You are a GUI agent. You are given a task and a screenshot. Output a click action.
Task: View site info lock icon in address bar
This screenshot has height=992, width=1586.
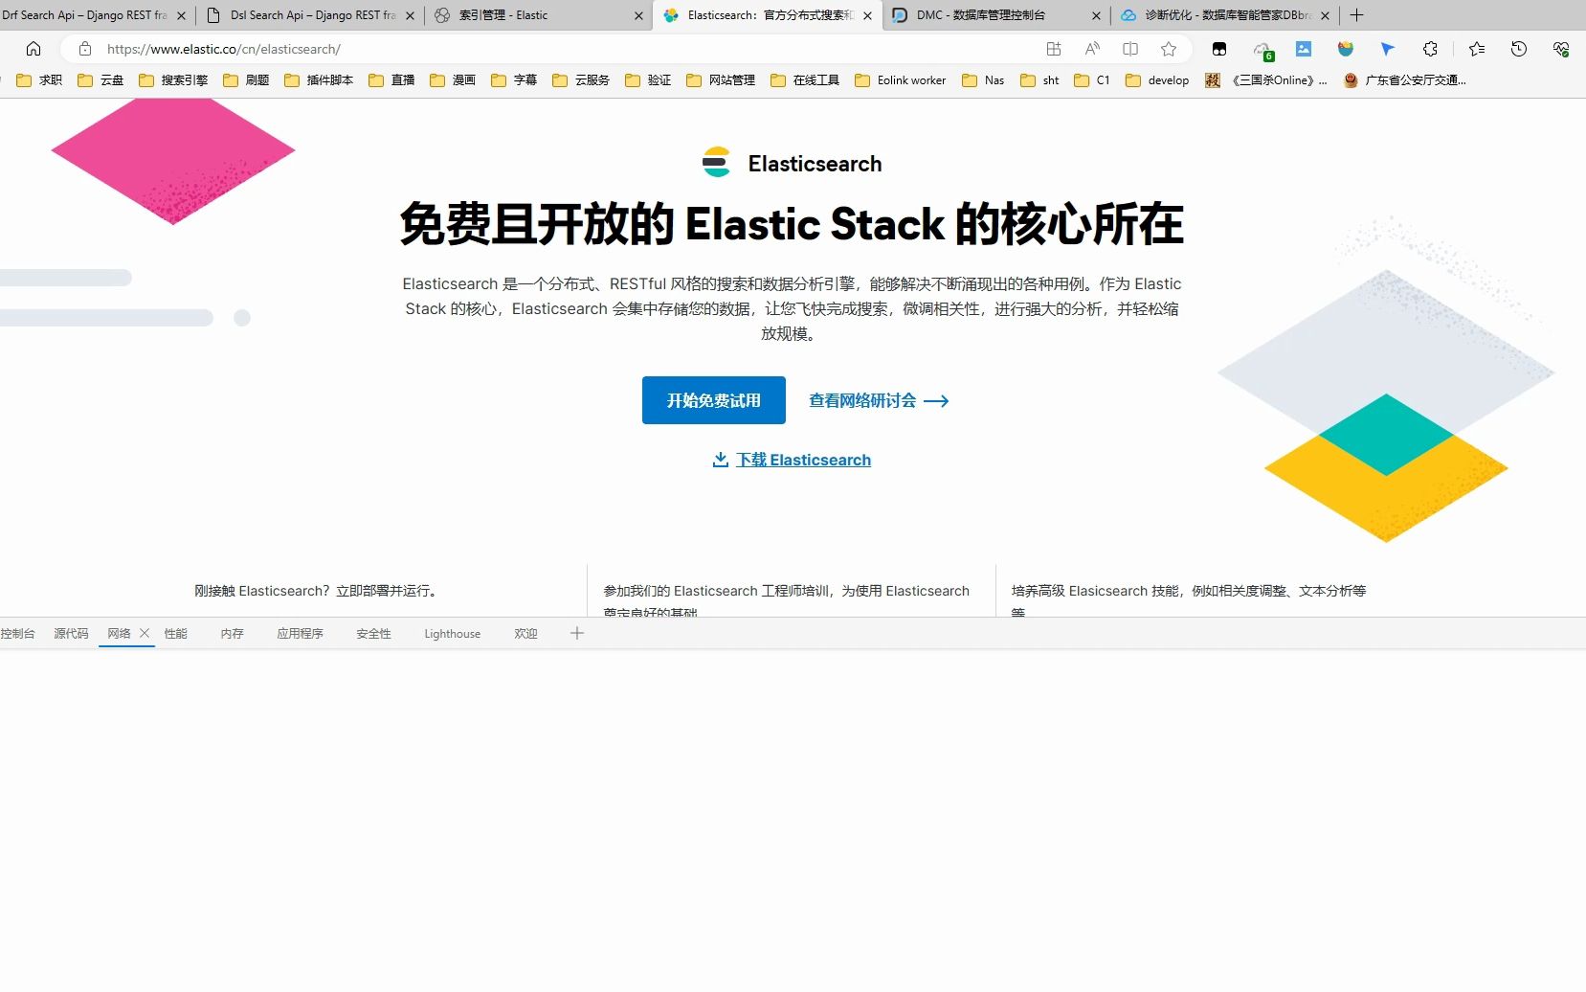[x=85, y=49]
